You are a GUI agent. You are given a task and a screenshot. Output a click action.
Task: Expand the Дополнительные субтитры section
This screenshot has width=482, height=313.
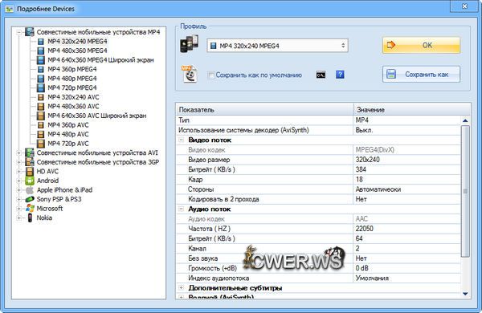click(x=182, y=288)
